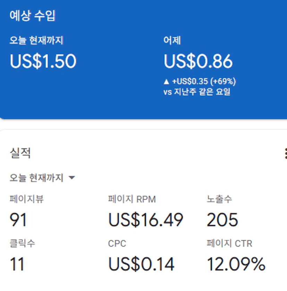Click the 실적 section heading
Viewport: 287px width, 291px height.
(20, 153)
